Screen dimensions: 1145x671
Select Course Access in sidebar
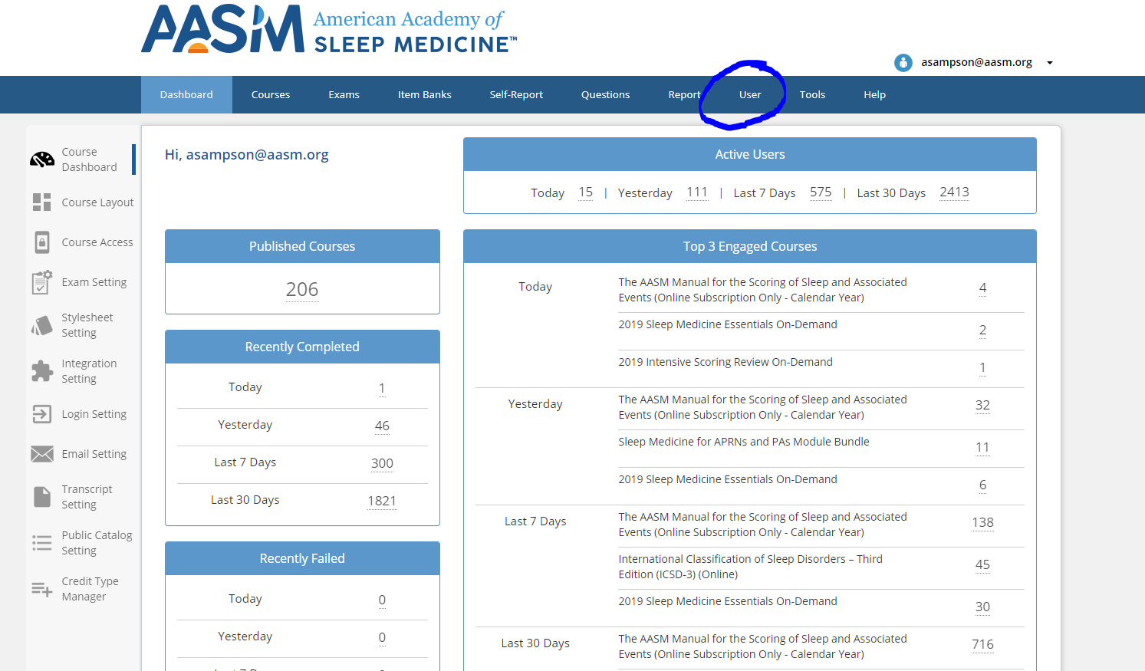coord(97,242)
